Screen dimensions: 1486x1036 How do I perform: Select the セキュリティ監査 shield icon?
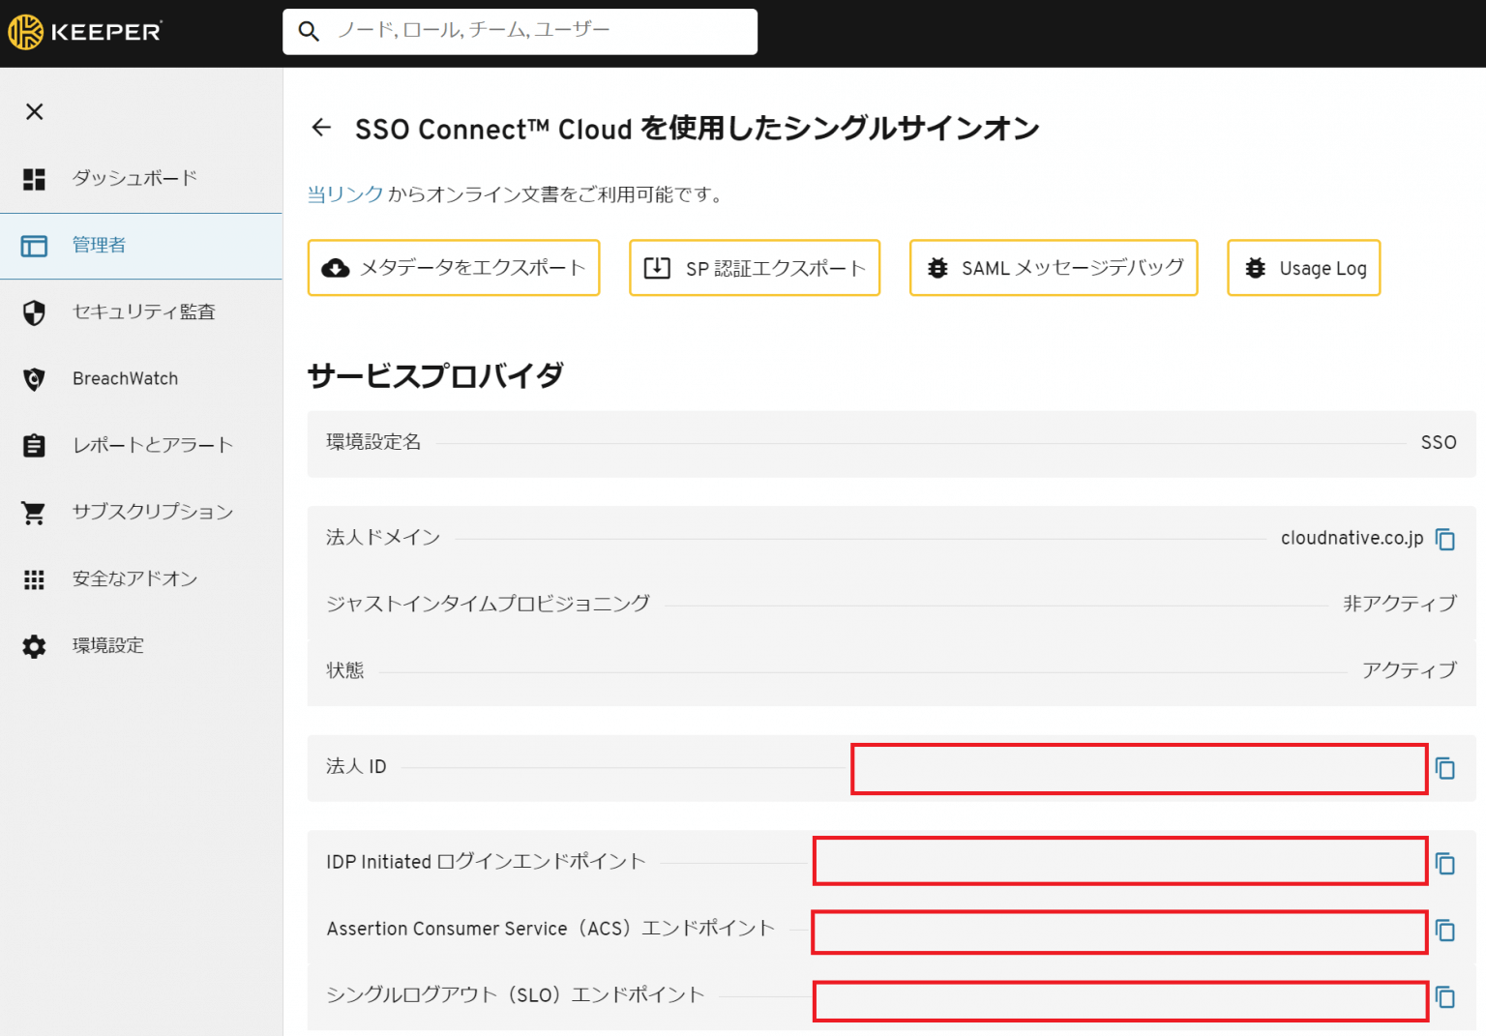point(34,312)
